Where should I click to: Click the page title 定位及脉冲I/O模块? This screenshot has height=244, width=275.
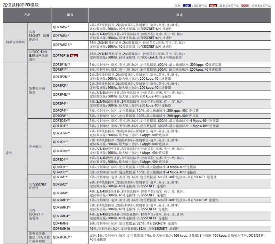coord(21,5)
